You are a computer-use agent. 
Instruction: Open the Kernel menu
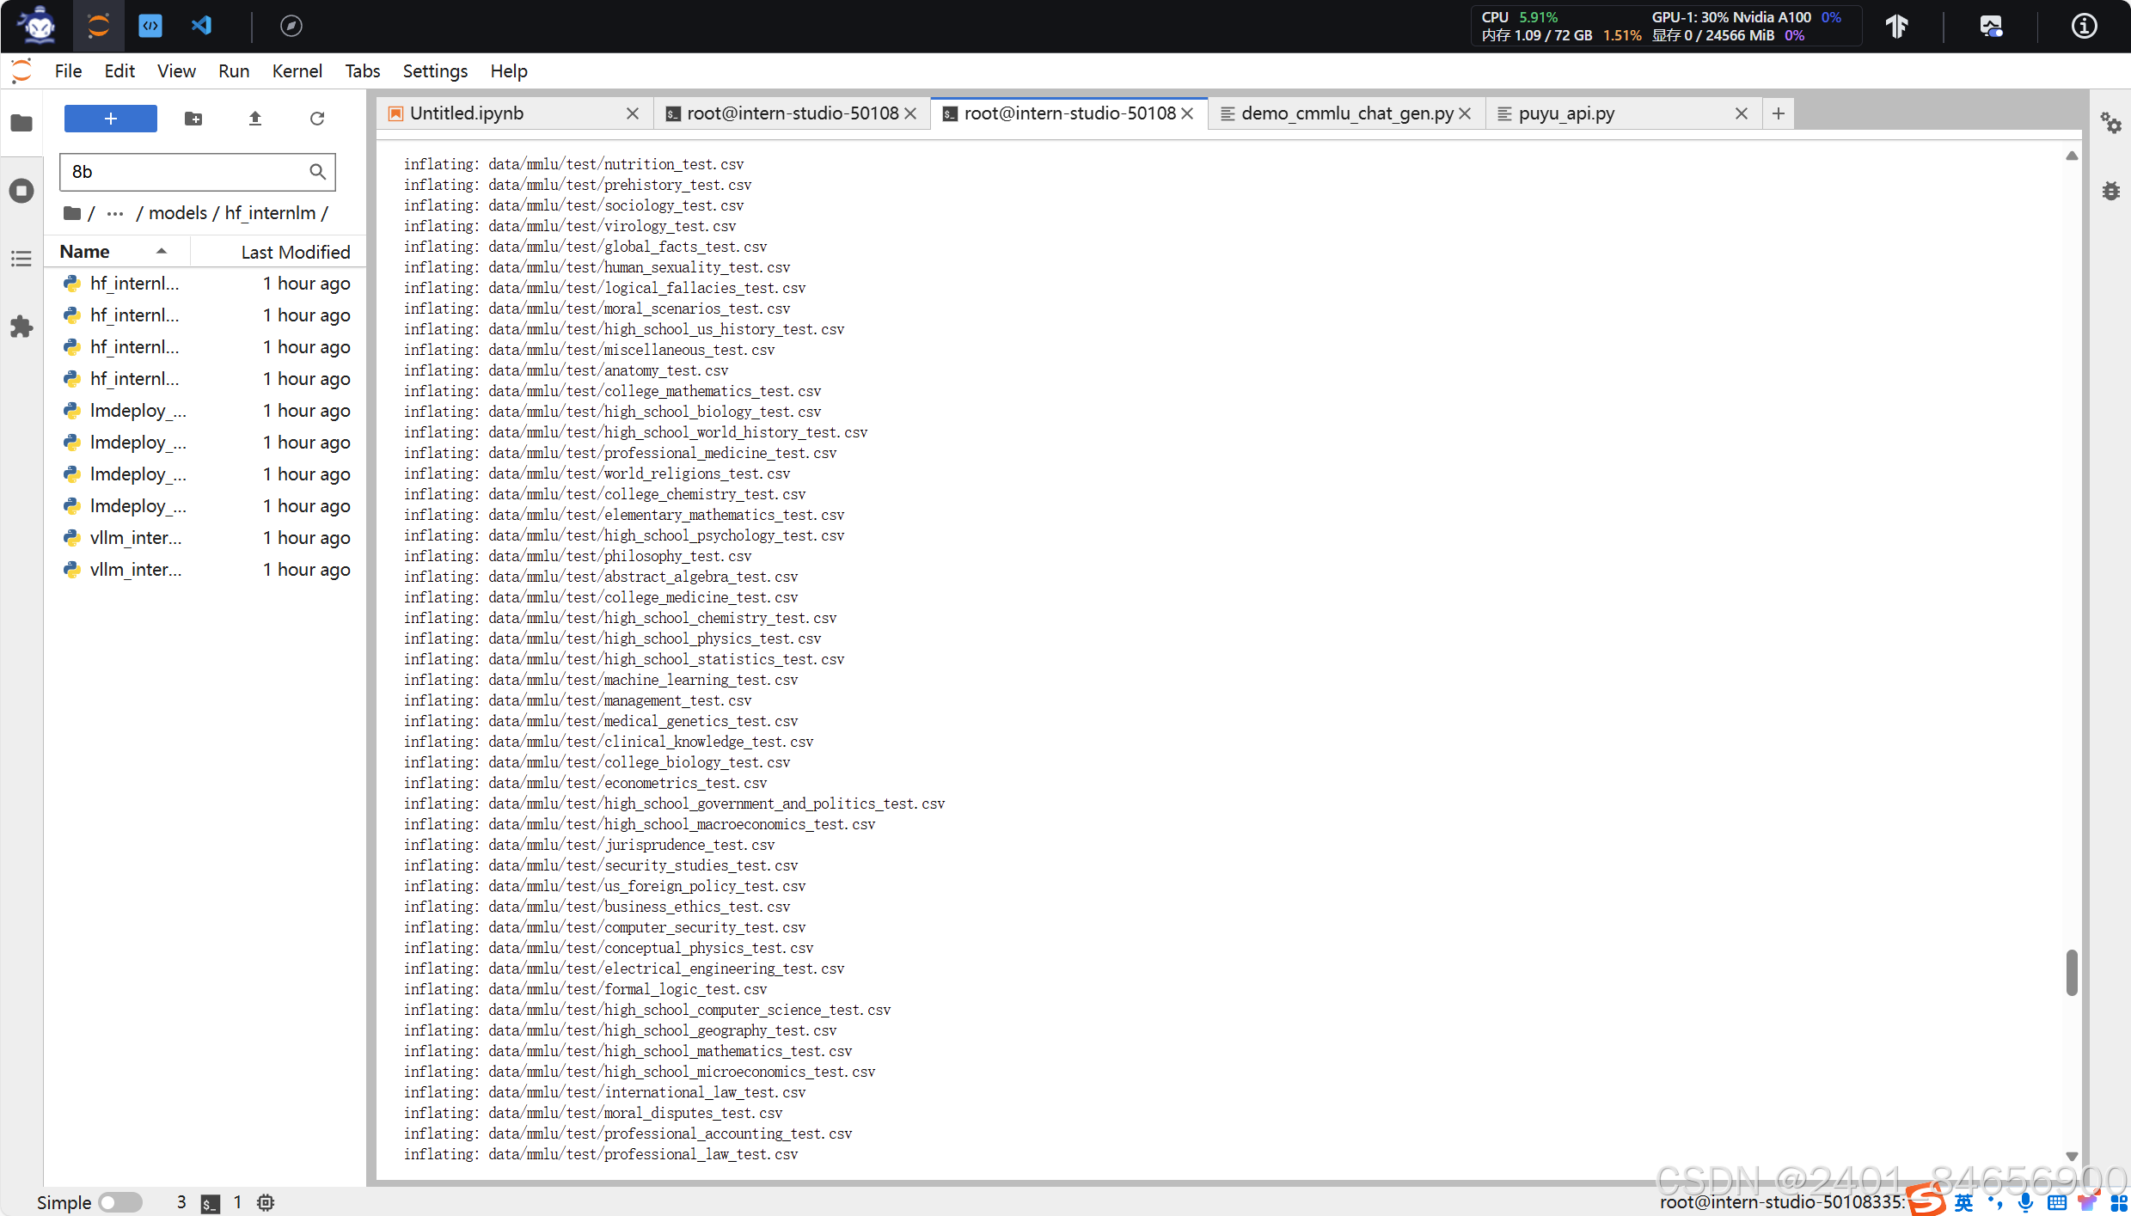point(297,71)
